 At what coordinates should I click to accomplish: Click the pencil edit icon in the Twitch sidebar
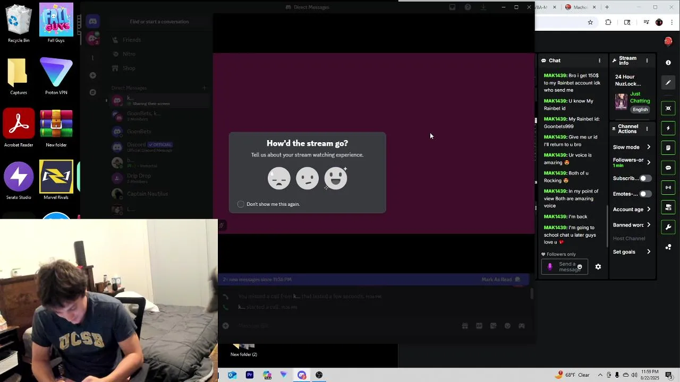(x=668, y=82)
